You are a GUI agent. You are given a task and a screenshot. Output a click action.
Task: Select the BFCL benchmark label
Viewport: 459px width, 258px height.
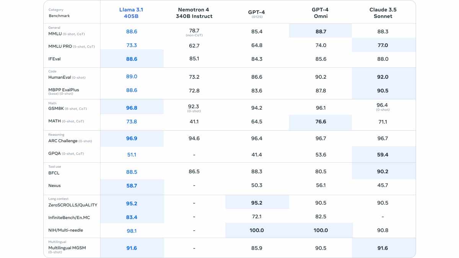54,173
